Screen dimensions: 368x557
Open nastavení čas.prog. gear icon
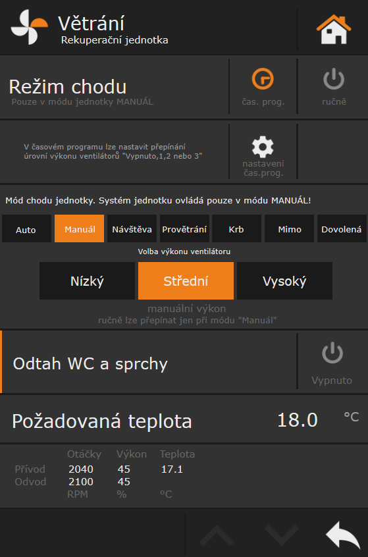tap(263, 147)
